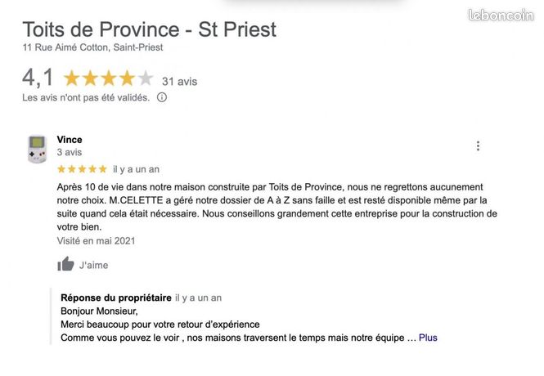
Task: Click the Les avis n'ont pas été validés text
Action: (x=86, y=98)
